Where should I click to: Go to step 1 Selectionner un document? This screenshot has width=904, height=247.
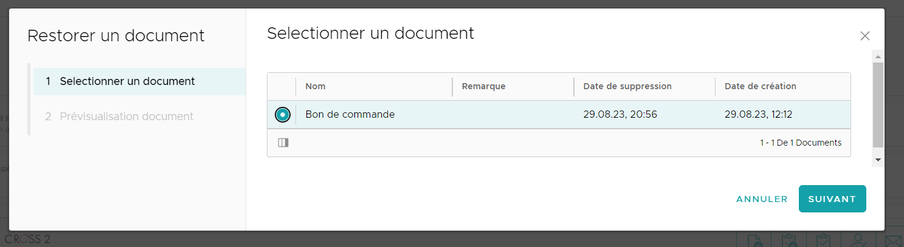tap(140, 81)
